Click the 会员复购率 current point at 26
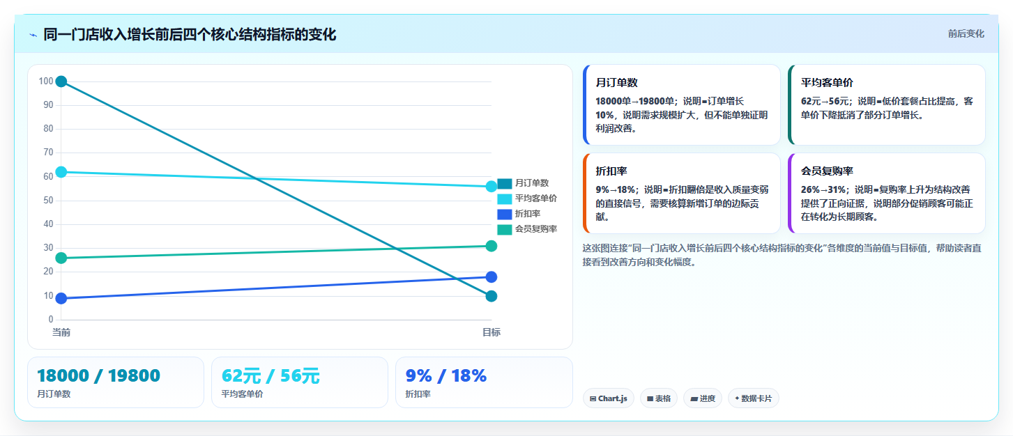1013x436 pixels. 61,258
